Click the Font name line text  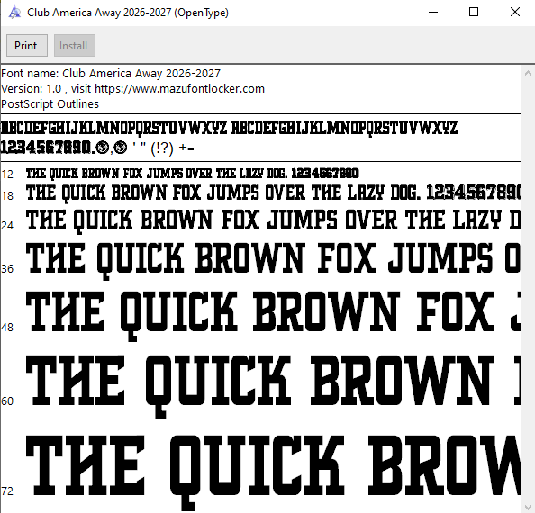click(111, 73)
